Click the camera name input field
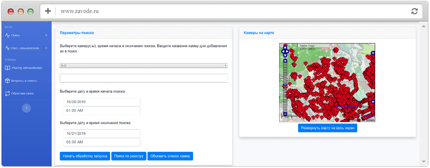This screenshot has width=430, height=168. [x=144, y=78]
